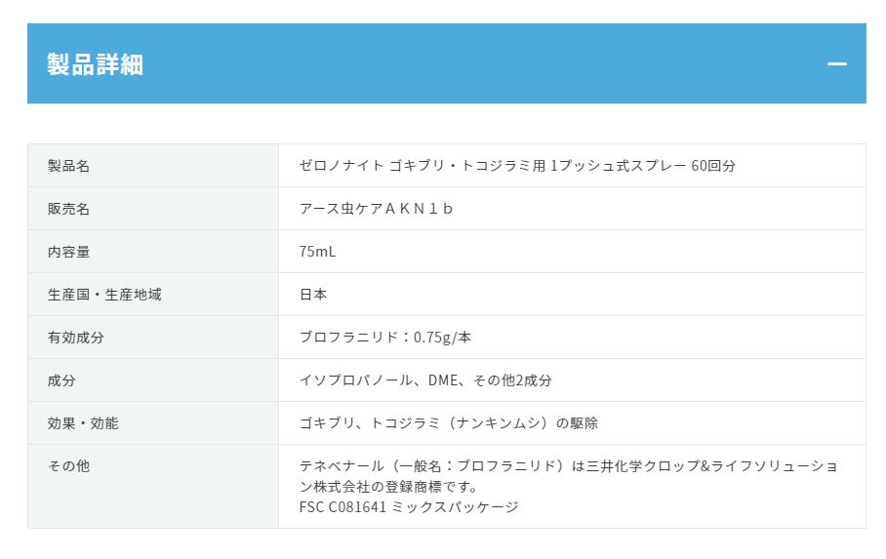Click the ブロフラニリド：0.75g/本 value

coord(384,338)
